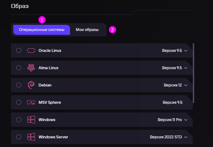This screenshot has width=213, height=147.
Task: Click the Windows logo icon
Action: (31, 120)
